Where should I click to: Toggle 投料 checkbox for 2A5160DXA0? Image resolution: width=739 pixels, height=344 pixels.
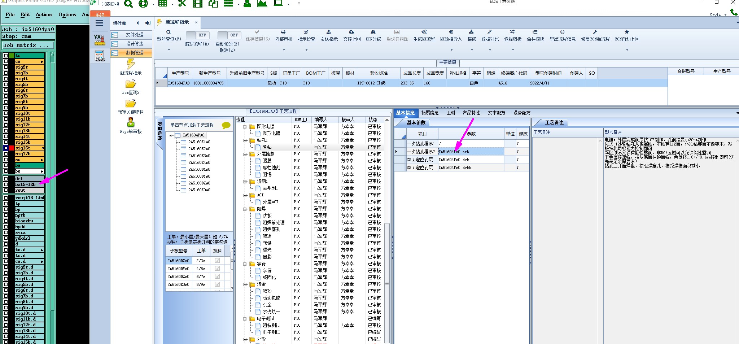pos(217,261)
